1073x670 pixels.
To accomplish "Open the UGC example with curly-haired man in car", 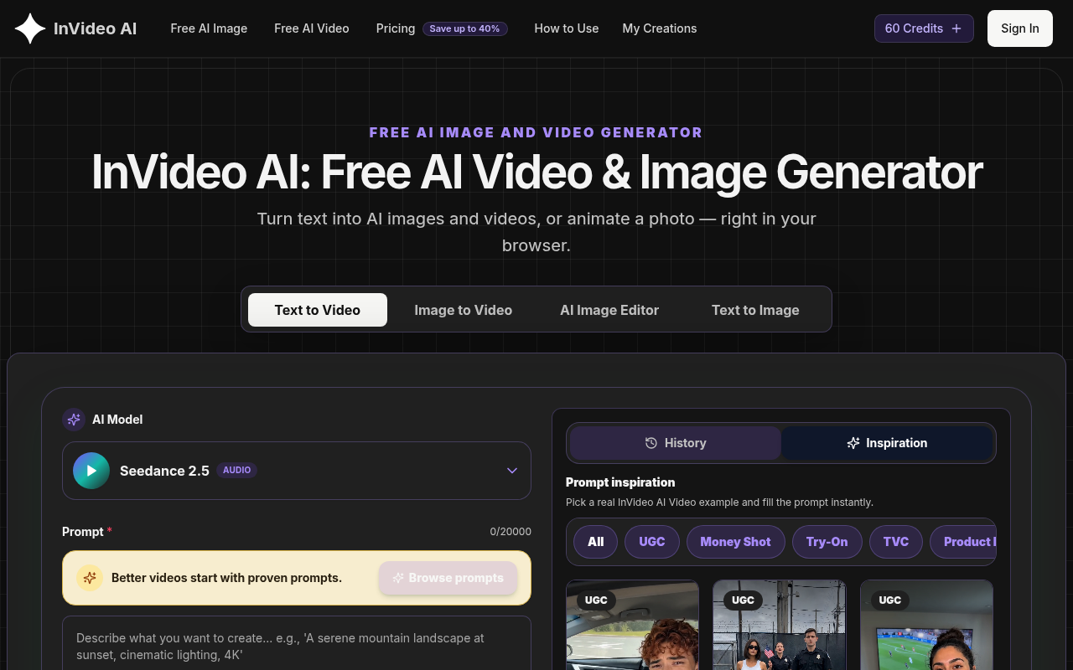I will point(633,625).
